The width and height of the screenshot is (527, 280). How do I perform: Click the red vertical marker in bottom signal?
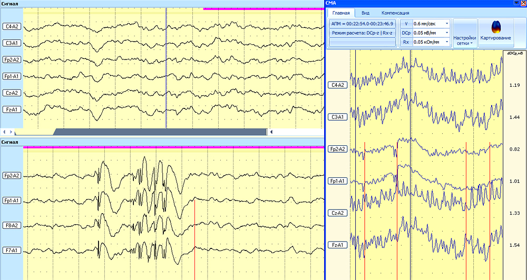click(x=194, y=239)
